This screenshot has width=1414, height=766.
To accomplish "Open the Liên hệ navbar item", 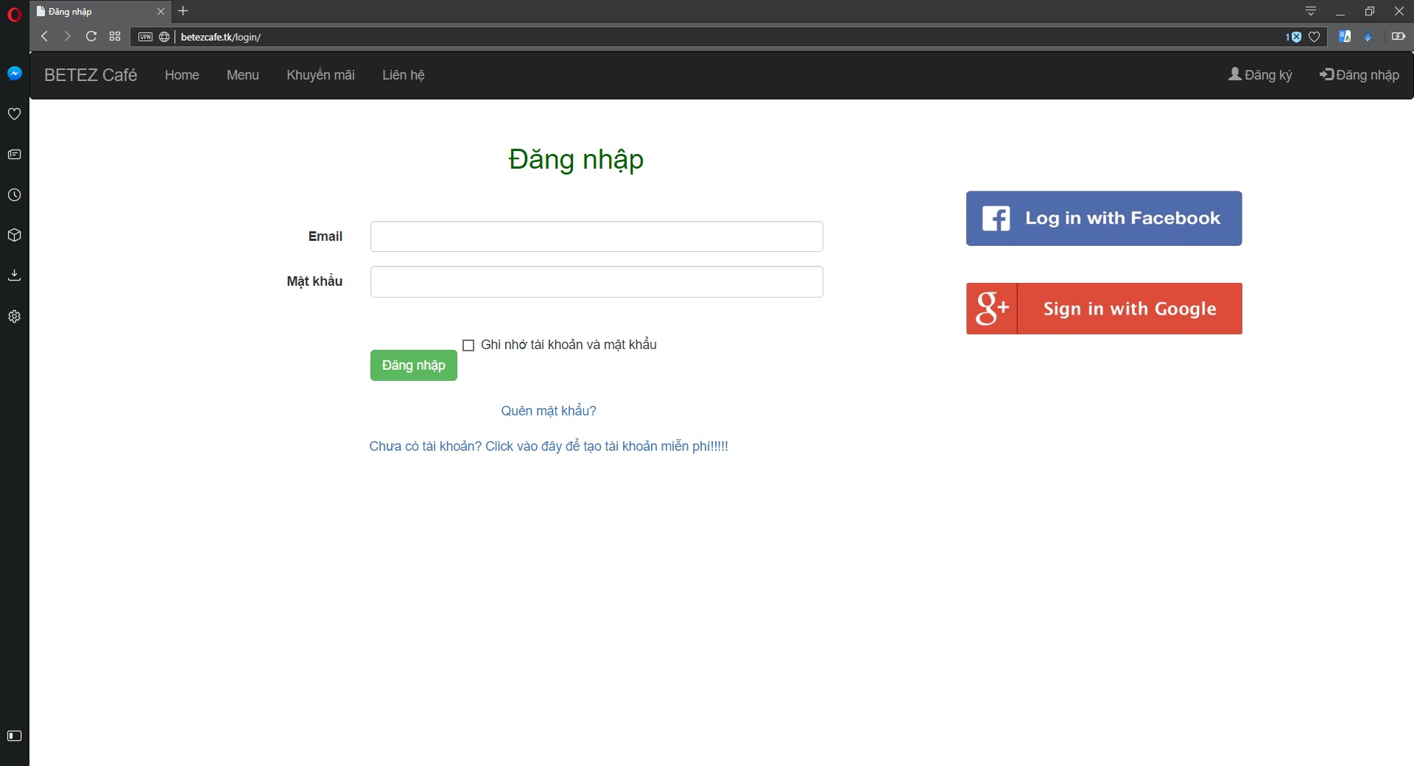I will pos(403,75).
